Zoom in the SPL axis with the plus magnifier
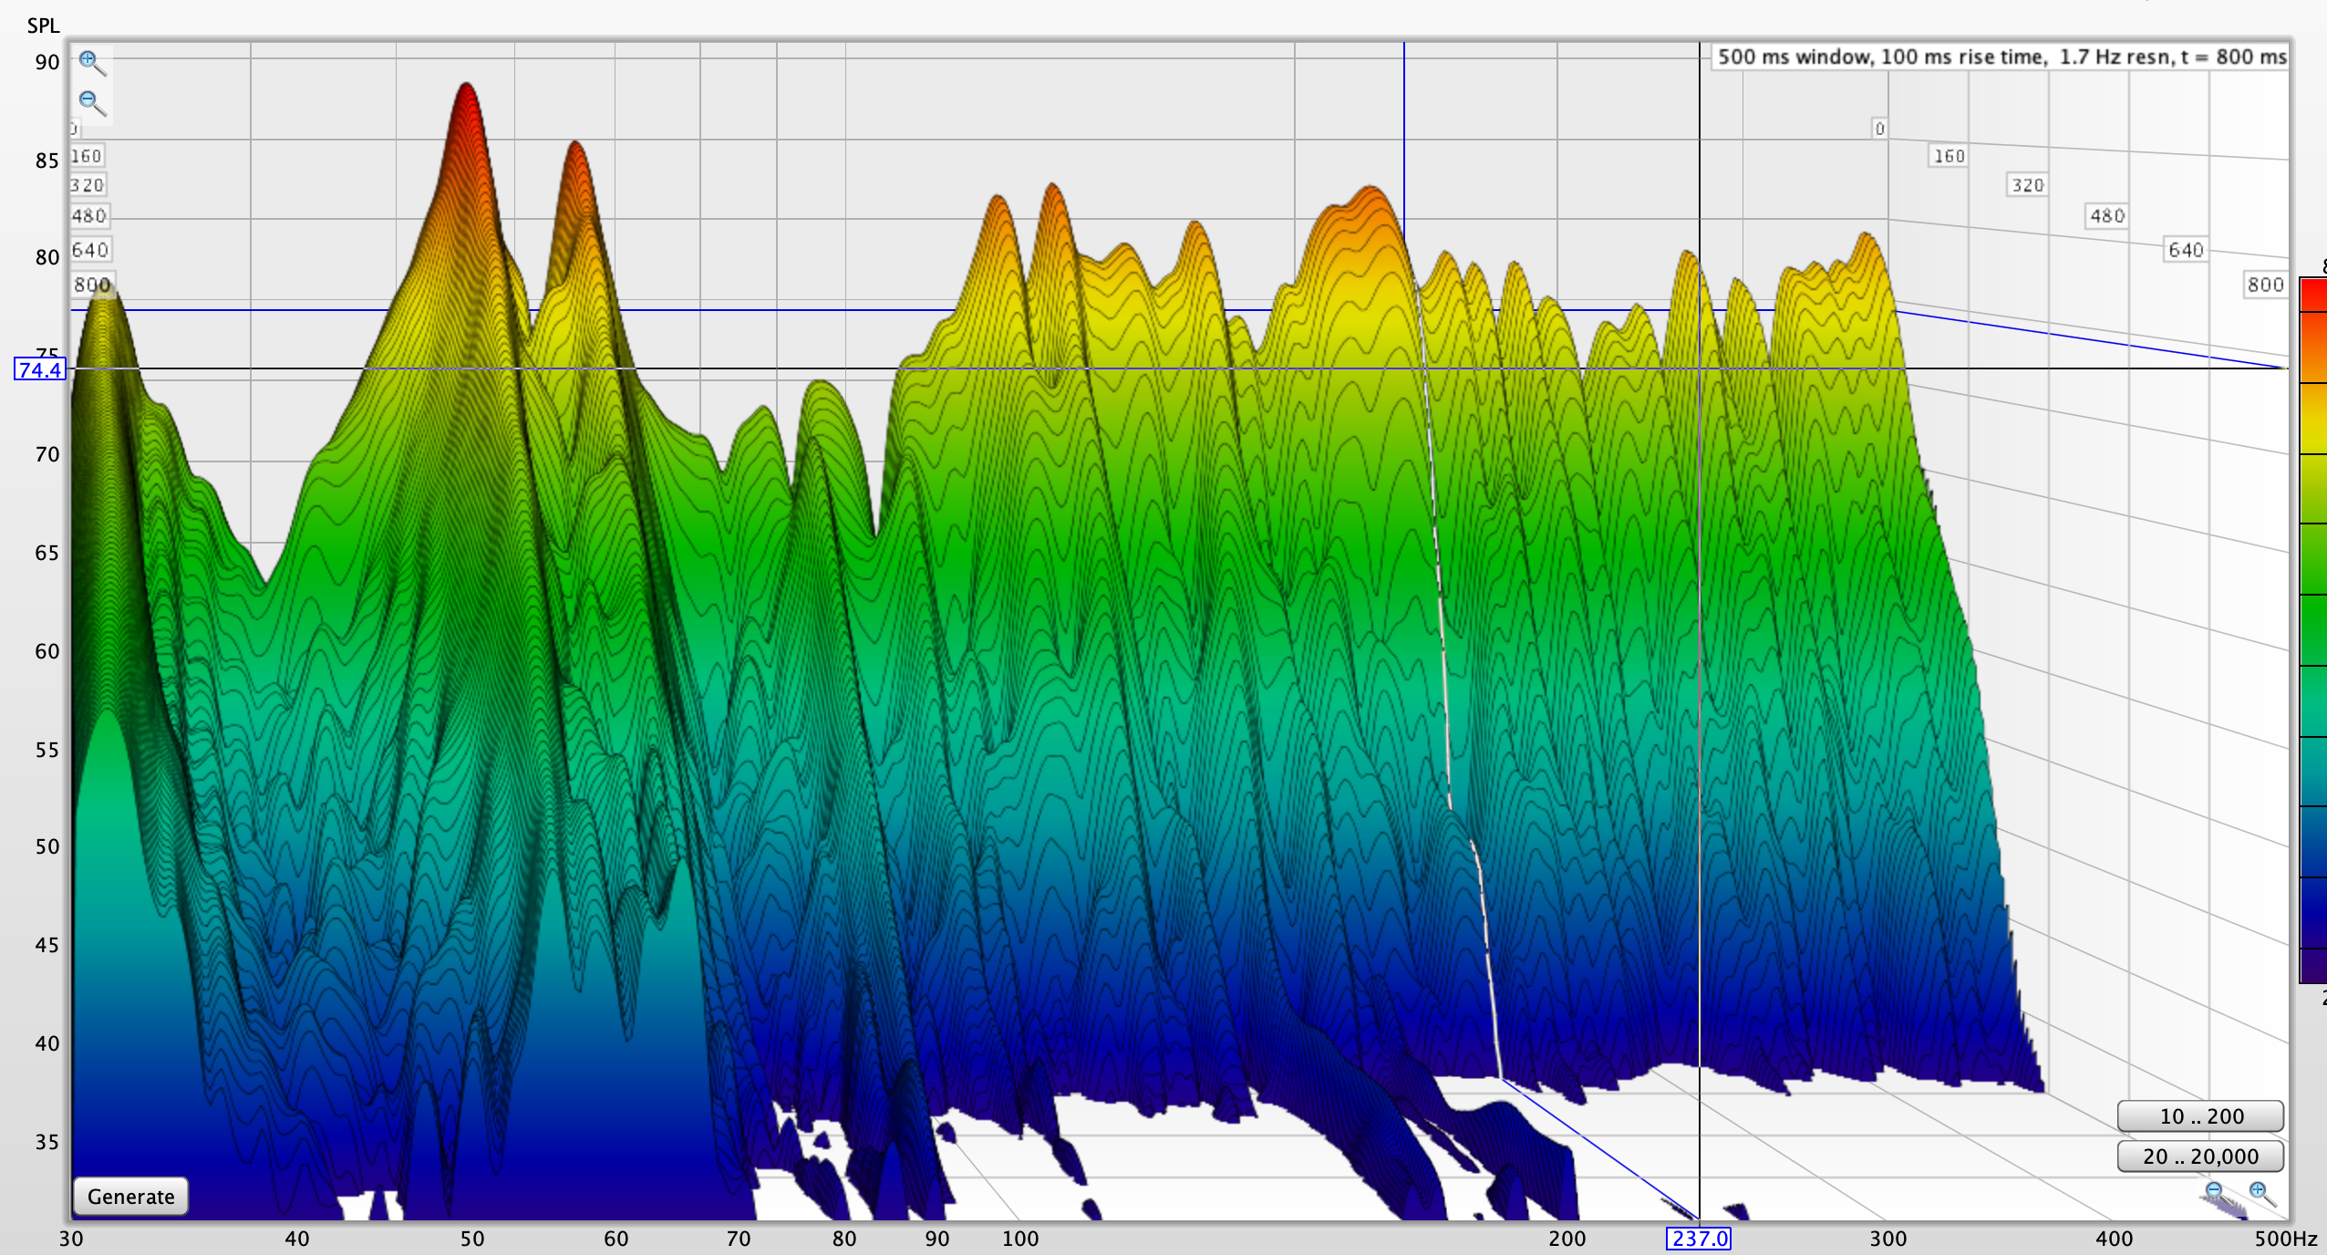Screen dimensions: 2327x1255 [x=91, y=62]
